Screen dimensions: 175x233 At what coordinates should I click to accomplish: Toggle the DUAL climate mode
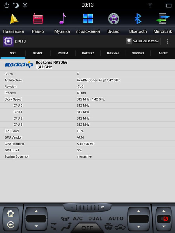tap(95, 218)
